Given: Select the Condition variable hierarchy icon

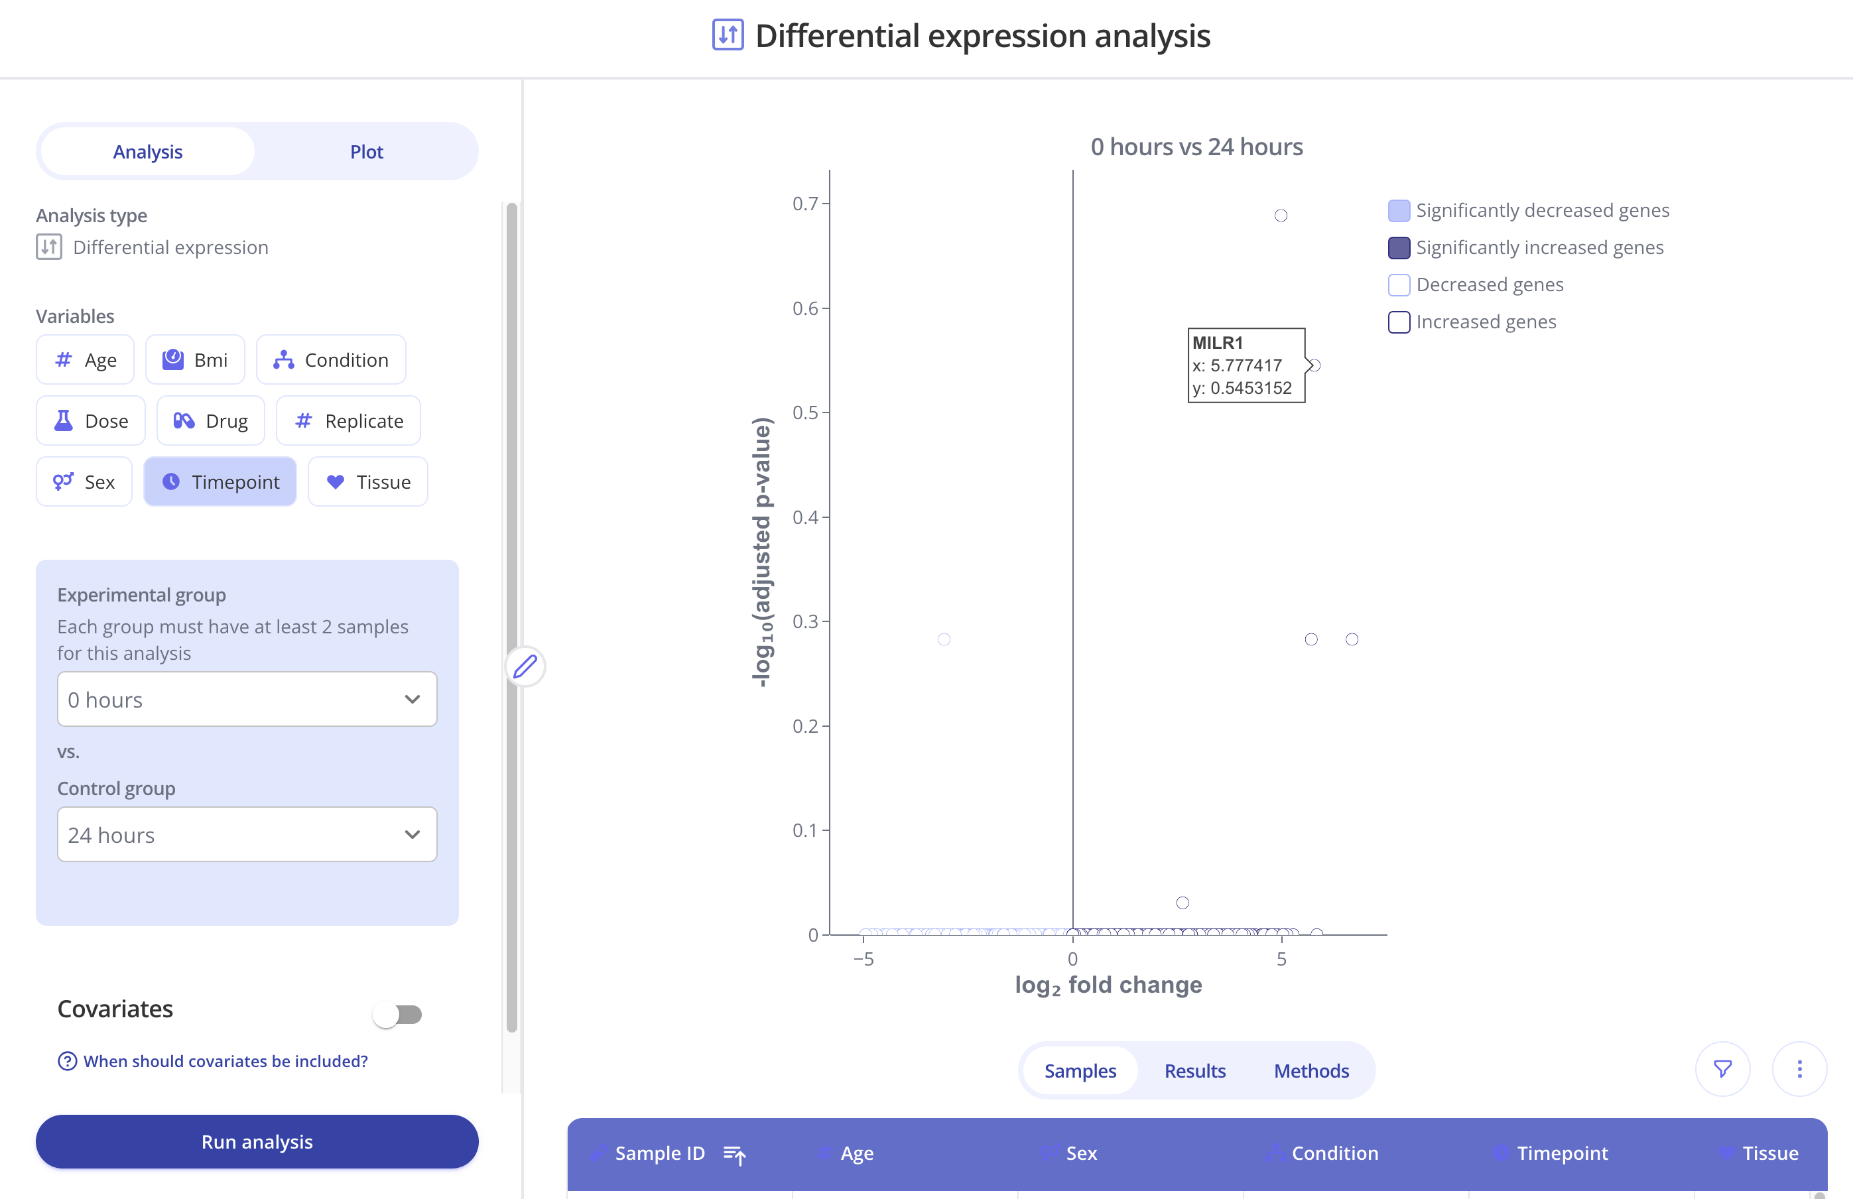Looking at the screenshot, I should pos(284,359).
